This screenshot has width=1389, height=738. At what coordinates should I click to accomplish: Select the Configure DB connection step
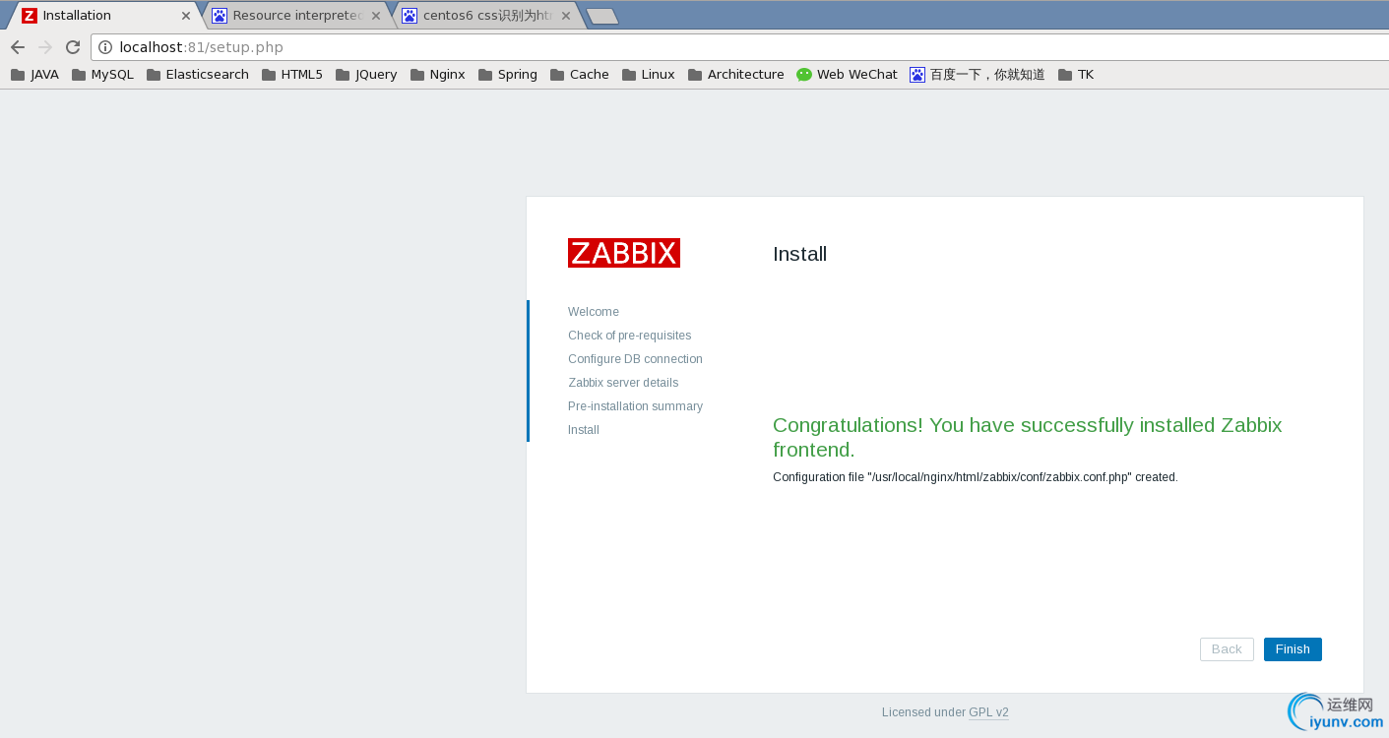click(635, 359)
